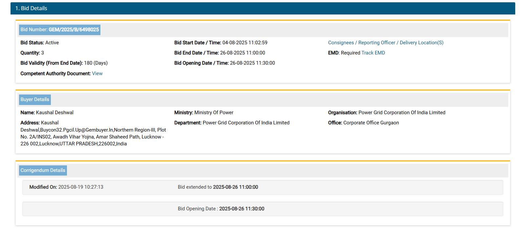Click the Quantity value 3
The width and height of the screenshot is (530, 231).
[x=42, y=53]
